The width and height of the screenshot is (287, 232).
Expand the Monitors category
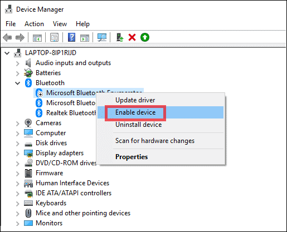18,224
